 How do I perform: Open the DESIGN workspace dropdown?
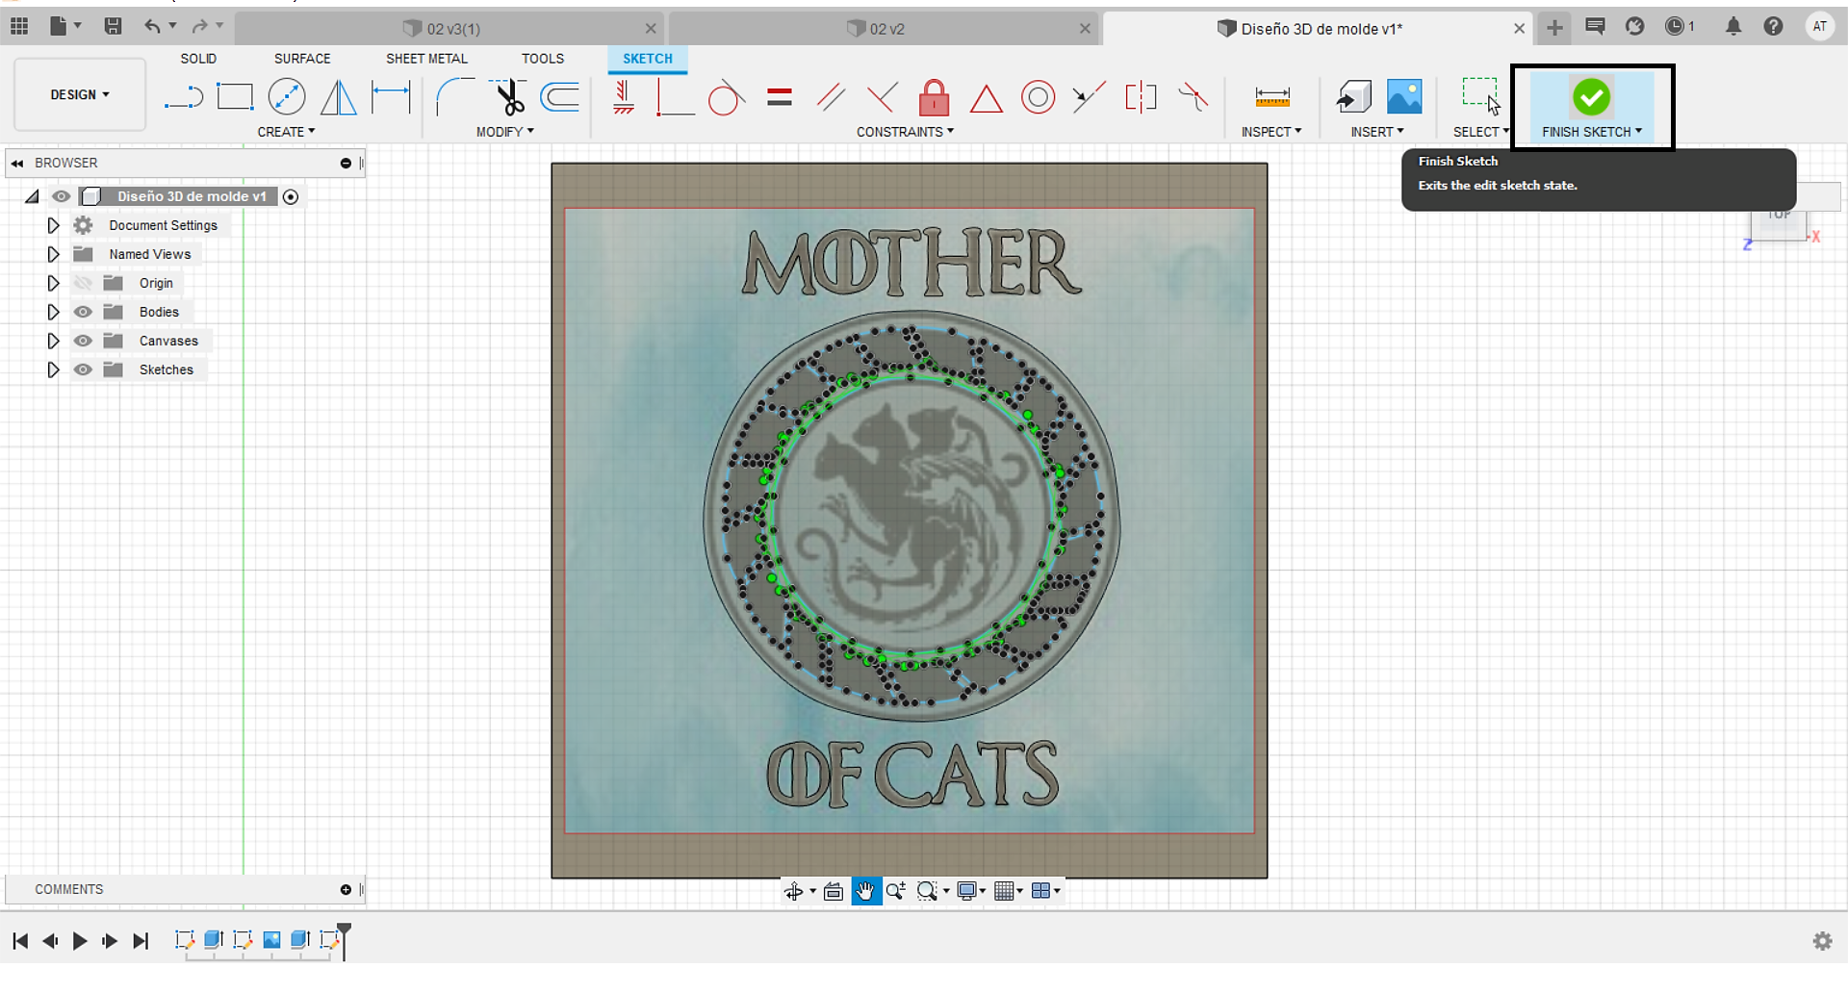tap(80, 94)
